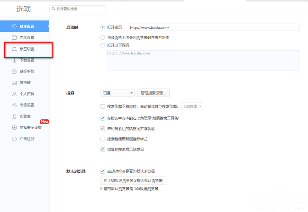Click the red New badge
The height and width of the screenshot is (212, 308).
(45, 122)
